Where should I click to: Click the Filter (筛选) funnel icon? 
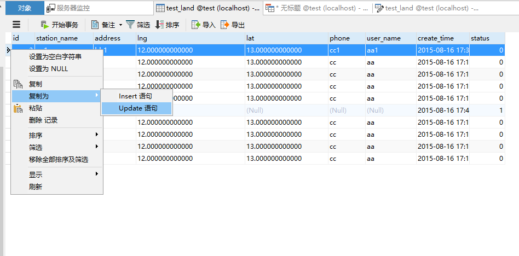tap(130, 25)
